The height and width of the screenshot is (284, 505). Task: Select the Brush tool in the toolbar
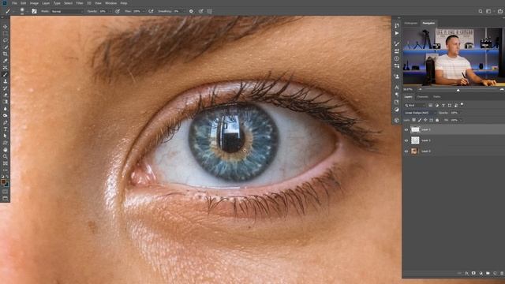tap(6, 74)
